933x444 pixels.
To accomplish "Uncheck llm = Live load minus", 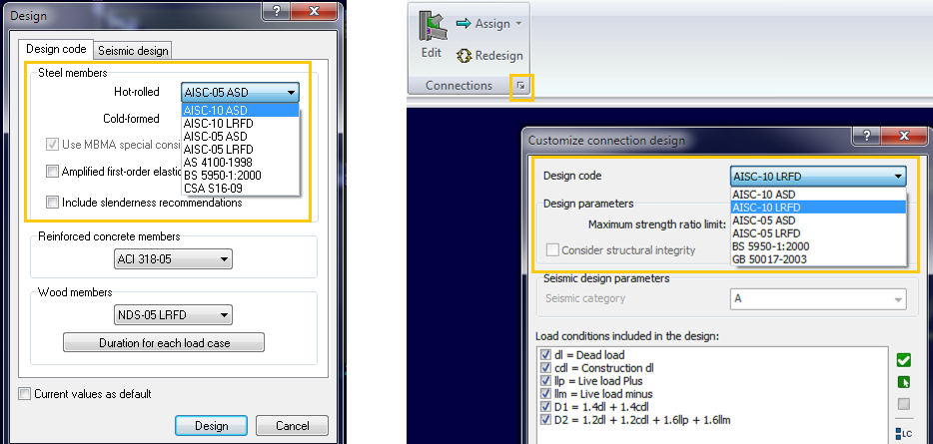I will click(546, 394).
